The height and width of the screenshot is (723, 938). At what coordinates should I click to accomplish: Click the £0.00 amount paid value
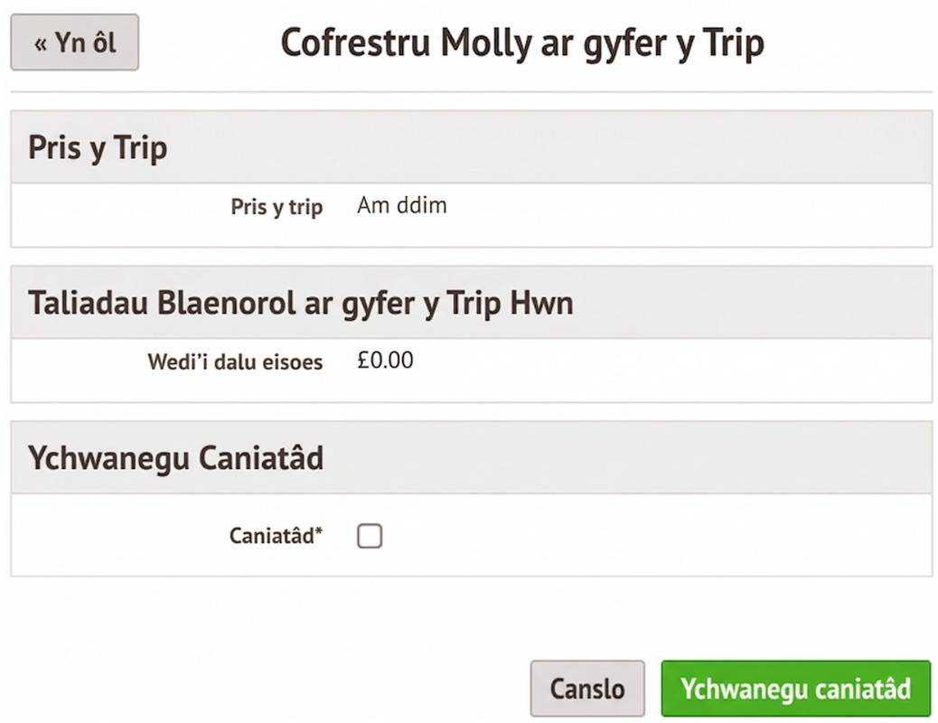[x=385, y=361]
